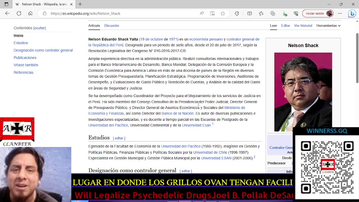Open the Settings and more menu
Screen dimensions: 359x202
coord(340,13)
